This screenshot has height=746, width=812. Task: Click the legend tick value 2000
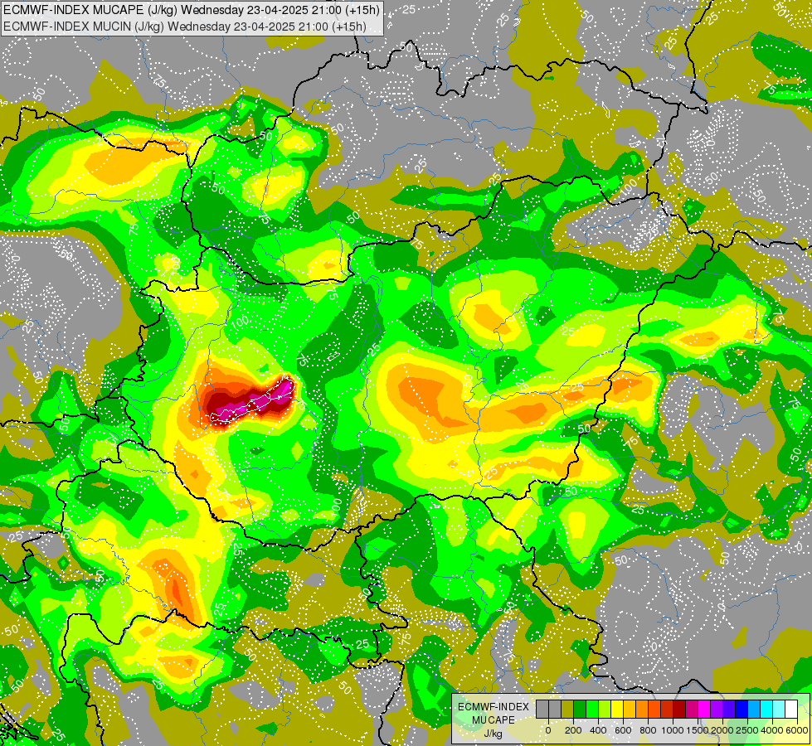click(x=722, y=730)
